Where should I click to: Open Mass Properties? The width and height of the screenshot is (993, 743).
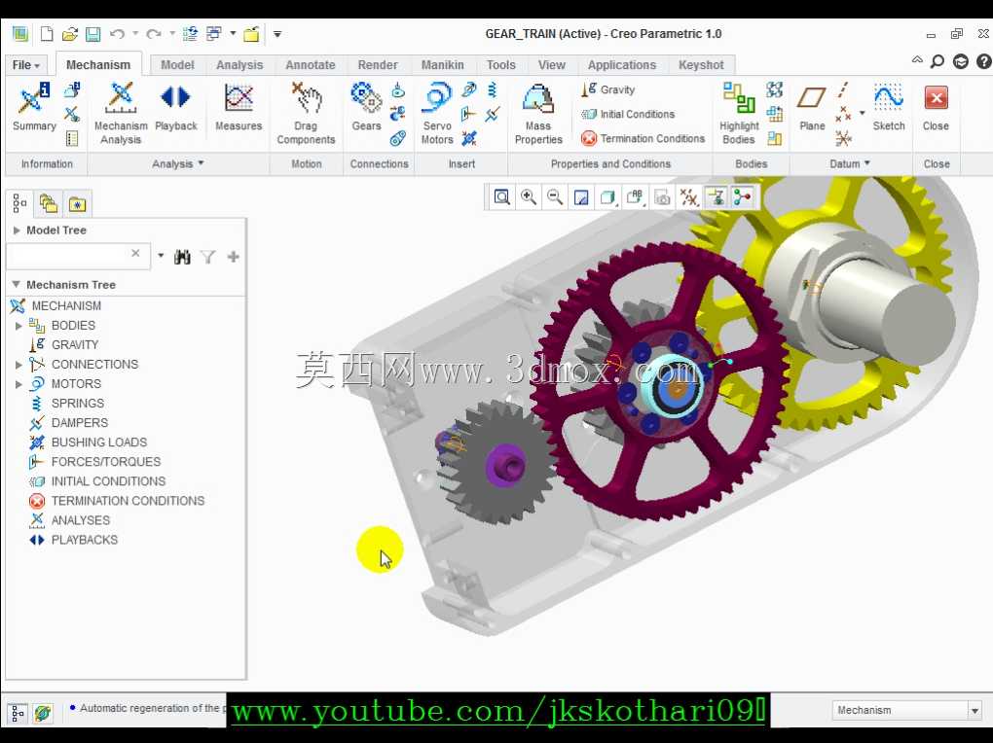pyautogui.click(x=538, y=113)
